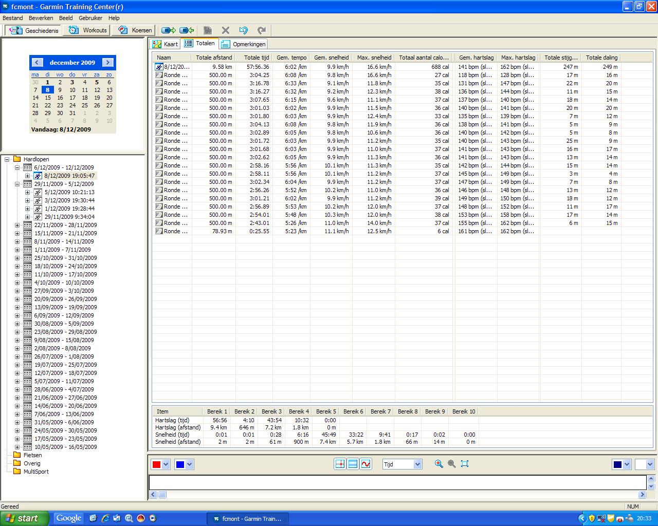658x526 pixels.
Task: Click the fcmont Garmin Training taskbar button
Action: pos(248,519)
